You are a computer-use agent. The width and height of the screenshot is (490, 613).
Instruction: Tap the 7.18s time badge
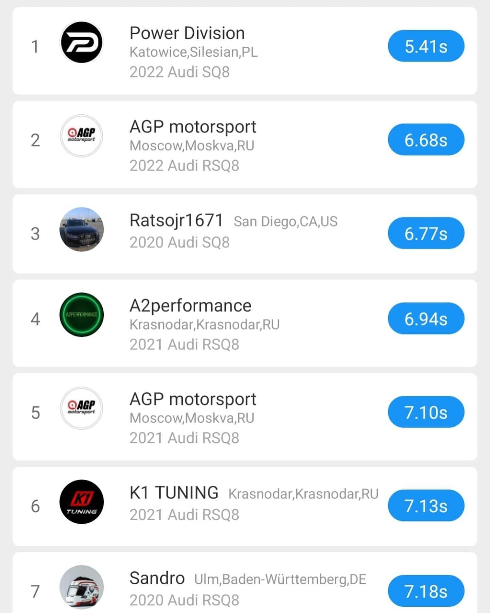click(426, 591)
